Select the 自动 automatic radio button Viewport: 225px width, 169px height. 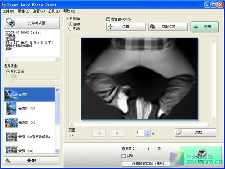pyautogui.click(x=70, y=24)
